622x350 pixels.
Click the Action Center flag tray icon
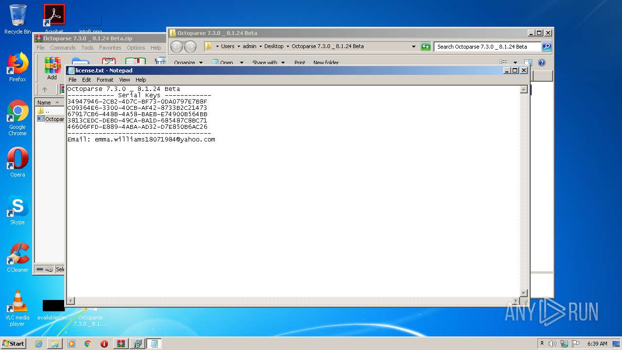[576, 344]
